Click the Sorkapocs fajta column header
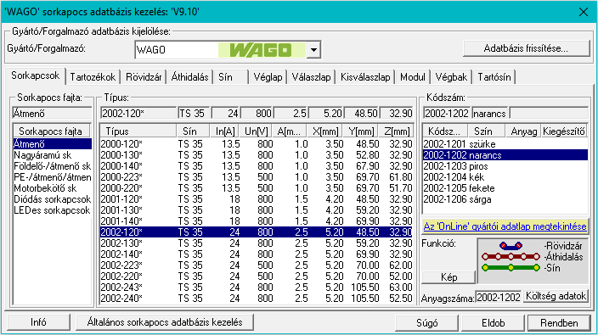 point(52,131)
